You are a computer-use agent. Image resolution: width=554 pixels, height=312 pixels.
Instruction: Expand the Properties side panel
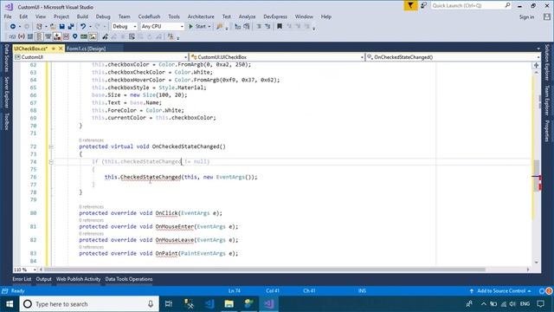547,131
